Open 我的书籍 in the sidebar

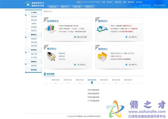(x=34, y=46)
